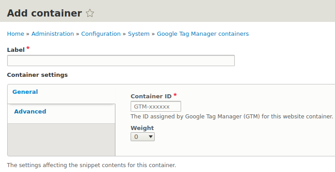Open Google Tag Manager containers breadcrumb

tap(203, 34)
